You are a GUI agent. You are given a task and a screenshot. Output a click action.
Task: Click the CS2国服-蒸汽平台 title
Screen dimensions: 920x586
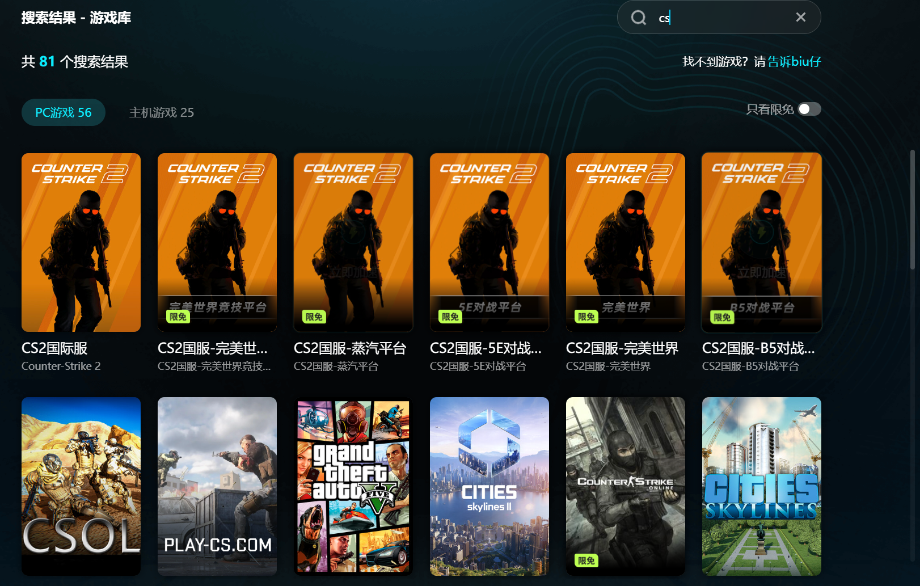coord(350,348)
